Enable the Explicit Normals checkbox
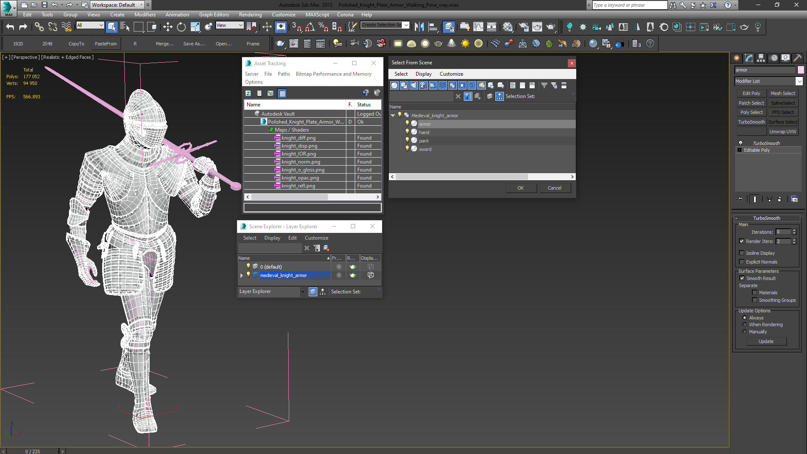Image resolution: width=807 pixels, height=454 pixels. pos(742,262)
